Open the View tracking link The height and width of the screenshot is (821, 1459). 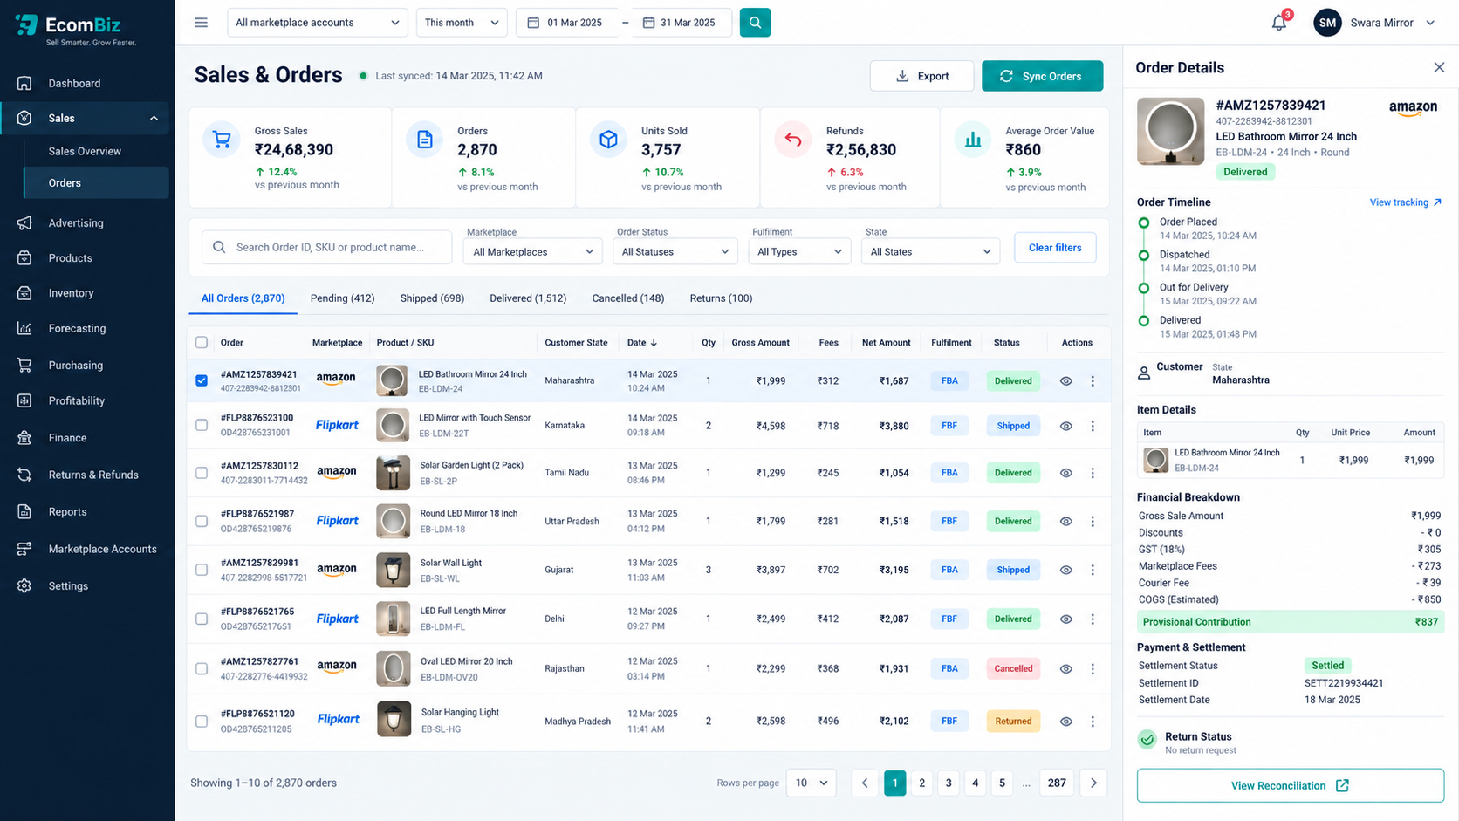[1405, 202]
